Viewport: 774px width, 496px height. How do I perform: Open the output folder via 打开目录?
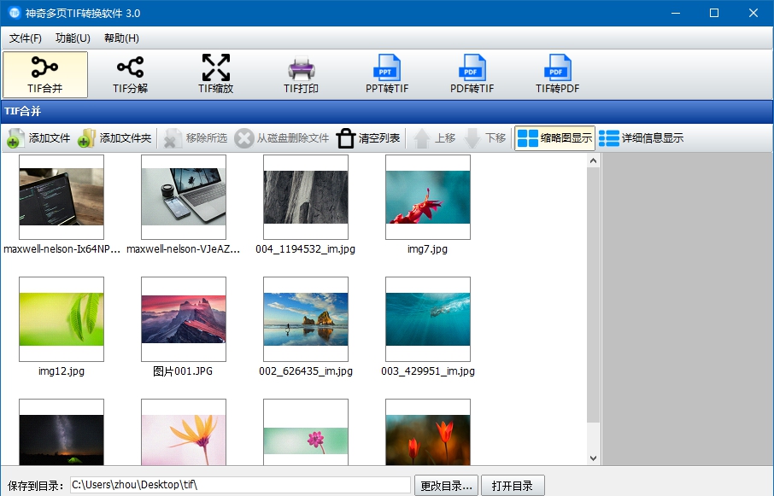click(513, 483)
